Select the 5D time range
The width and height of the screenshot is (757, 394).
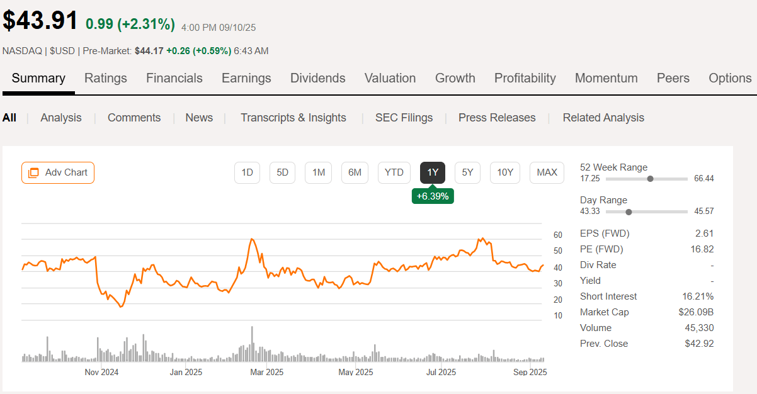pyautogui.click(x=282, y=172)
